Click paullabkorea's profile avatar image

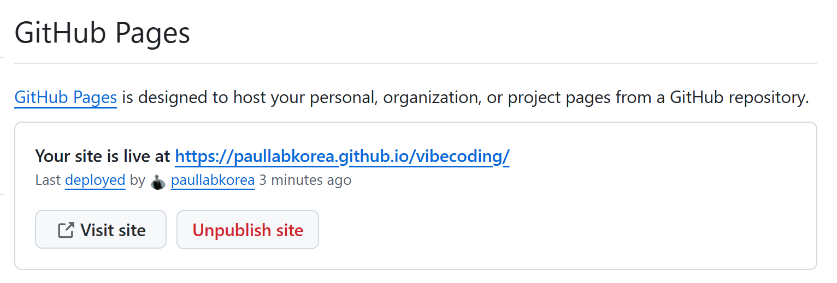click(158, 182)
